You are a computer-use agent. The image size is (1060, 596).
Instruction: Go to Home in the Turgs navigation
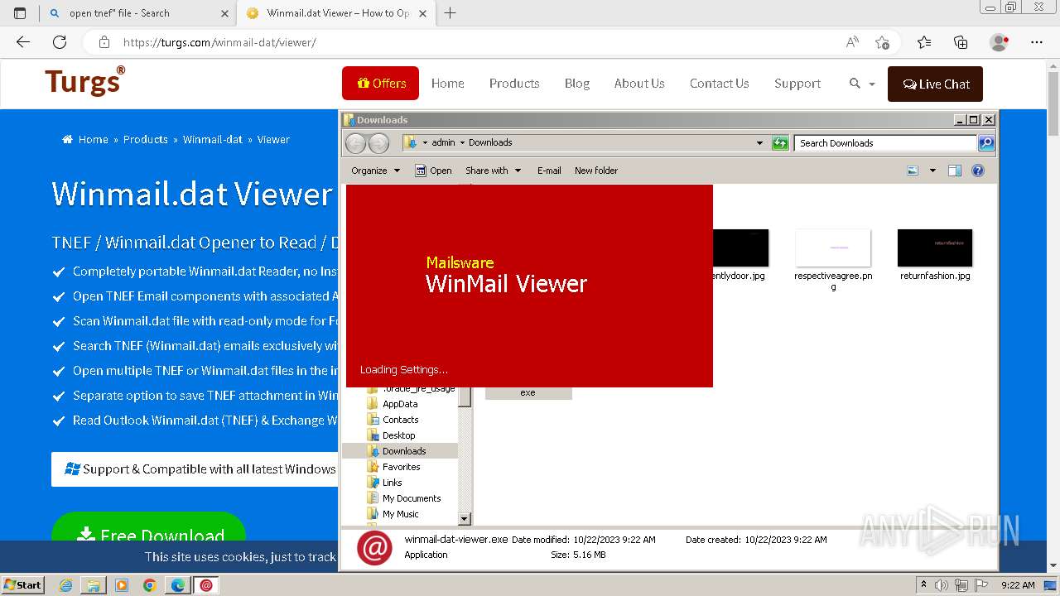[x=448, y=84]
